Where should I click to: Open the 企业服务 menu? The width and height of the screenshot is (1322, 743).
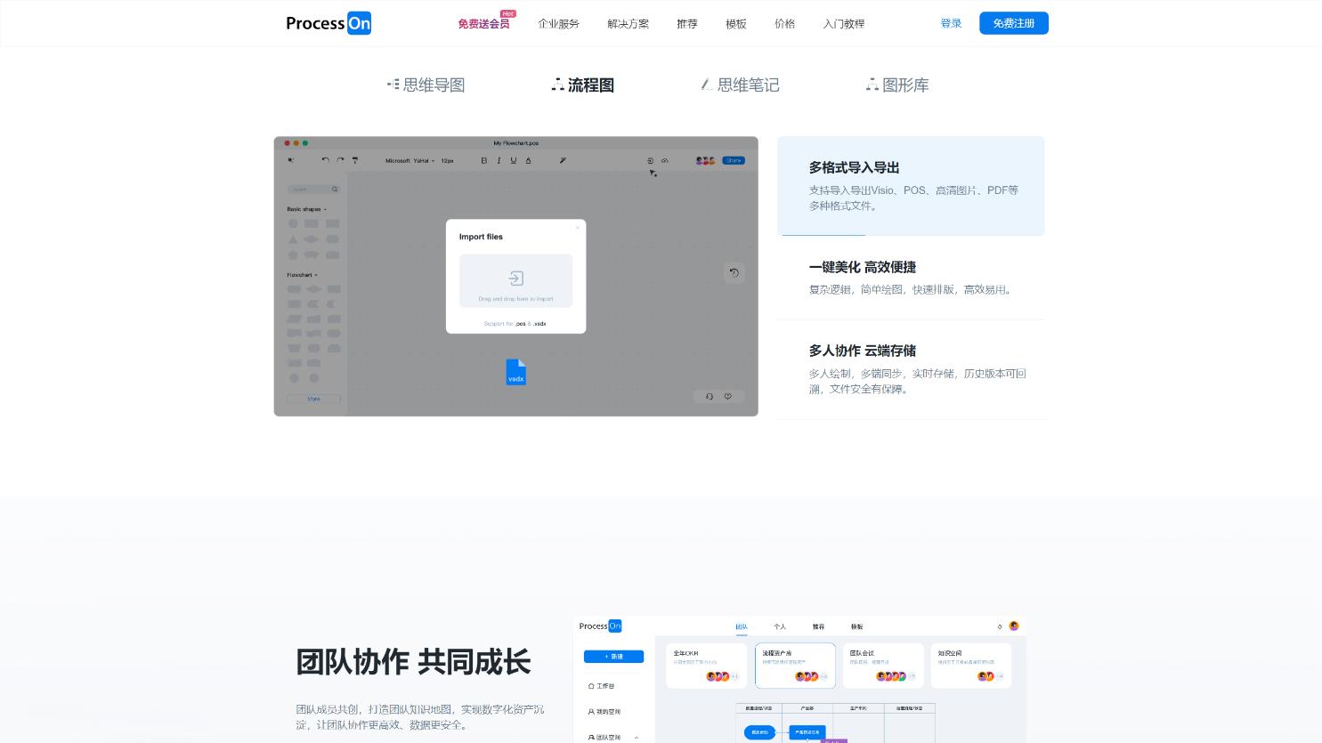click(x=558, y=24)
